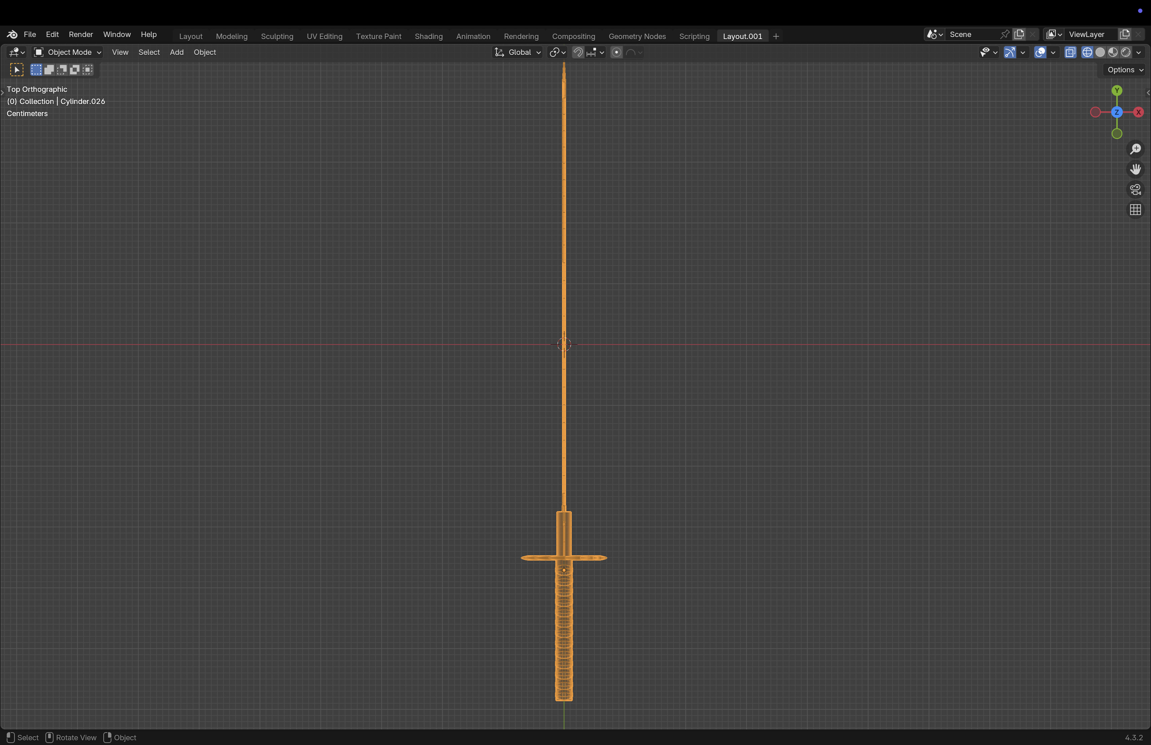Open the editor type dropdown
Viewport: 1151px width, 745px height.
(x=17, y=52)
